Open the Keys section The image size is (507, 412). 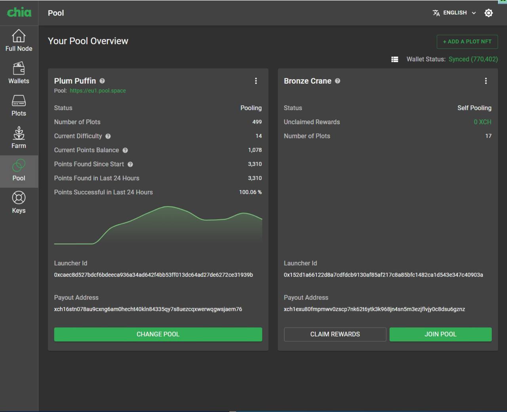[x=19, y=203]
